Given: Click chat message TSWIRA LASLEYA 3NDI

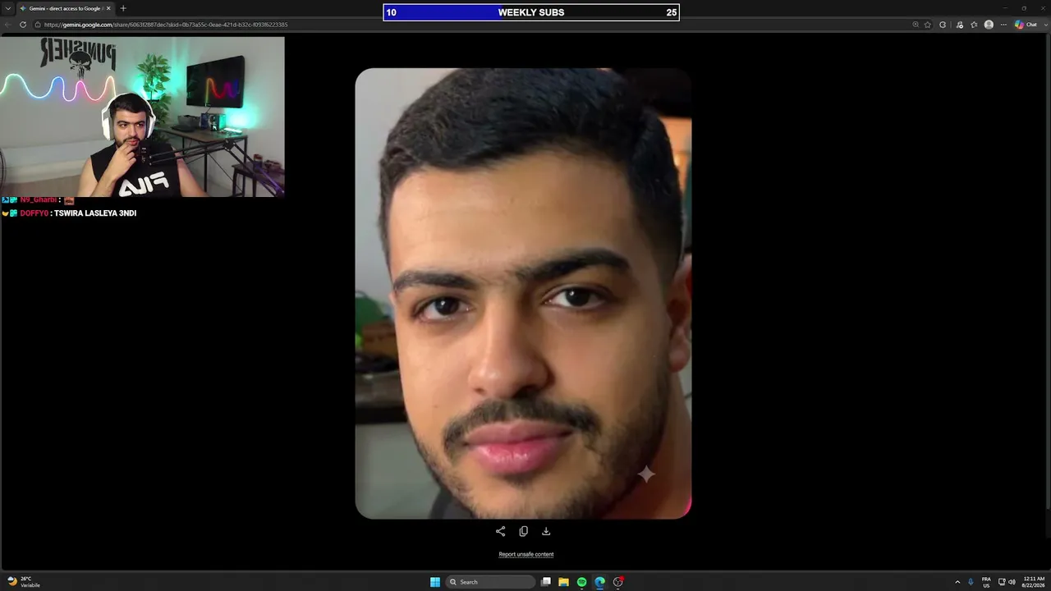Looking at the screenshot, I should tap(95, 213).
